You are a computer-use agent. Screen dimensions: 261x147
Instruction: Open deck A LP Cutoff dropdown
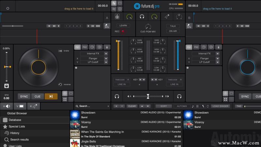point(106,62)
